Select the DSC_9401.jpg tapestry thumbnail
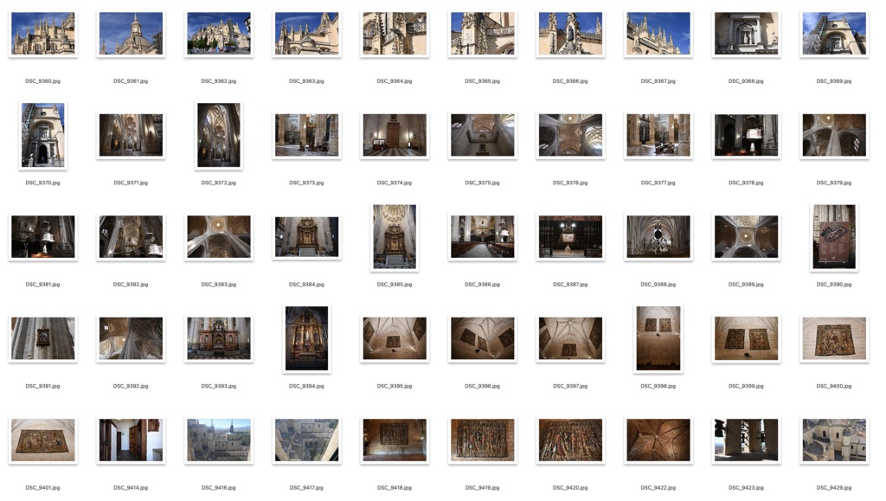Image resolution: width=886 pixels, height=501 pixels. click(x=43, y=440)
